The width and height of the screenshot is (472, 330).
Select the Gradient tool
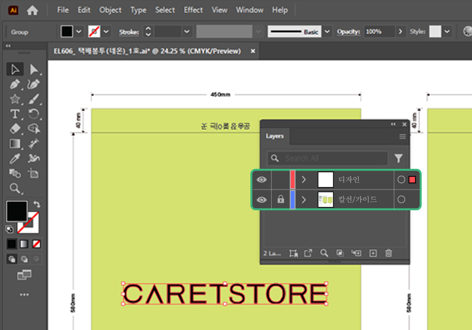[x=15, y=144]
